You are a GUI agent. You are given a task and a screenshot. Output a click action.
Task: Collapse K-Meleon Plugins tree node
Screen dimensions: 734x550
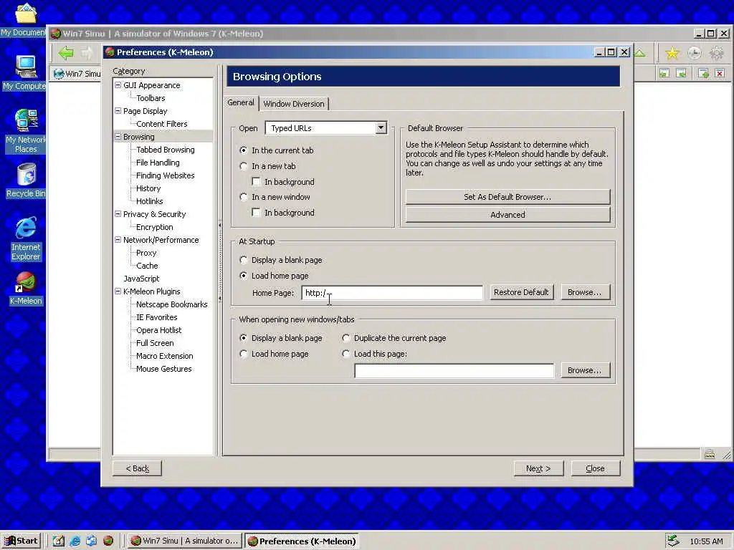(x=118, y=291)
